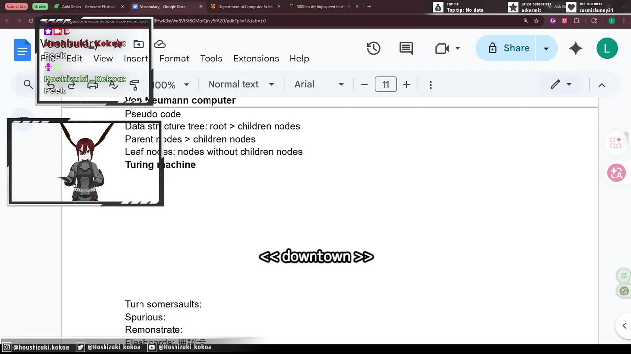Open Chrome three-dot menu
Viewport: 631px width, 354px height.
coord(624,21)
